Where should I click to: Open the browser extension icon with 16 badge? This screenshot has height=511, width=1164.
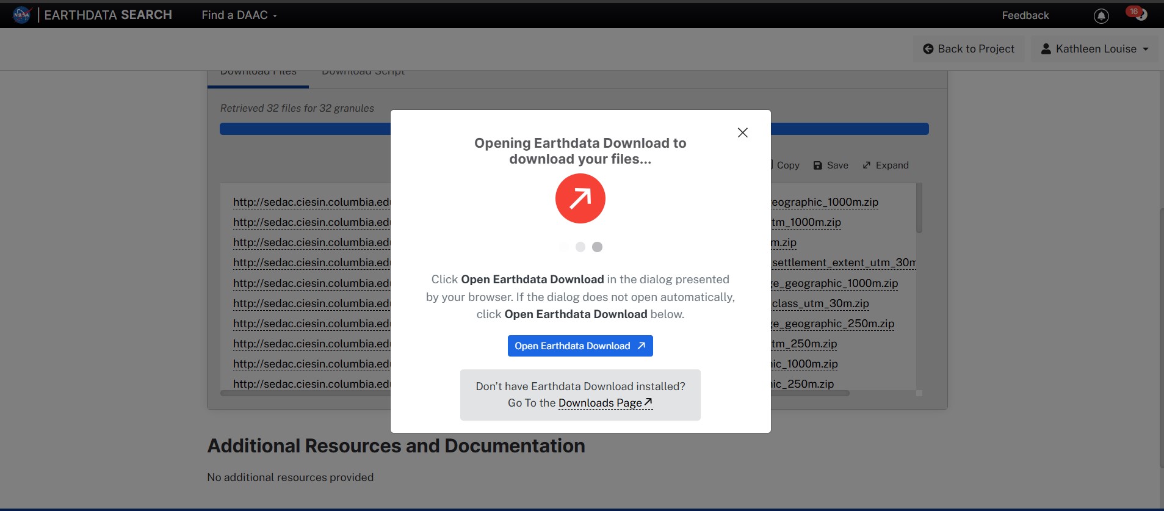tap(1138, 13)
